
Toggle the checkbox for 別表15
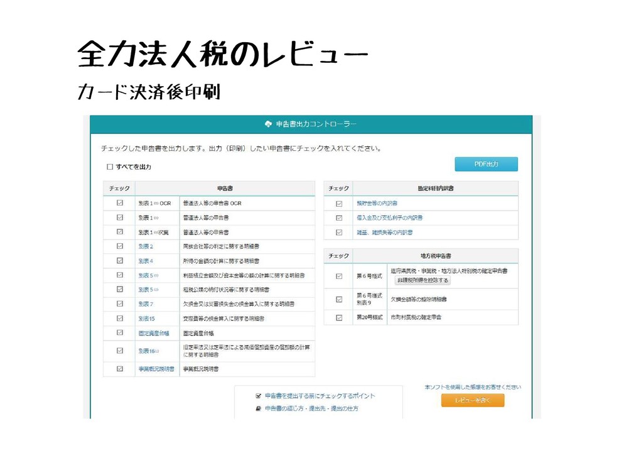click(120, 319)
